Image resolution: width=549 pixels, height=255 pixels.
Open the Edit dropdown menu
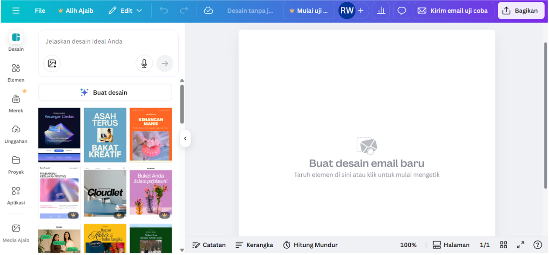125,11
